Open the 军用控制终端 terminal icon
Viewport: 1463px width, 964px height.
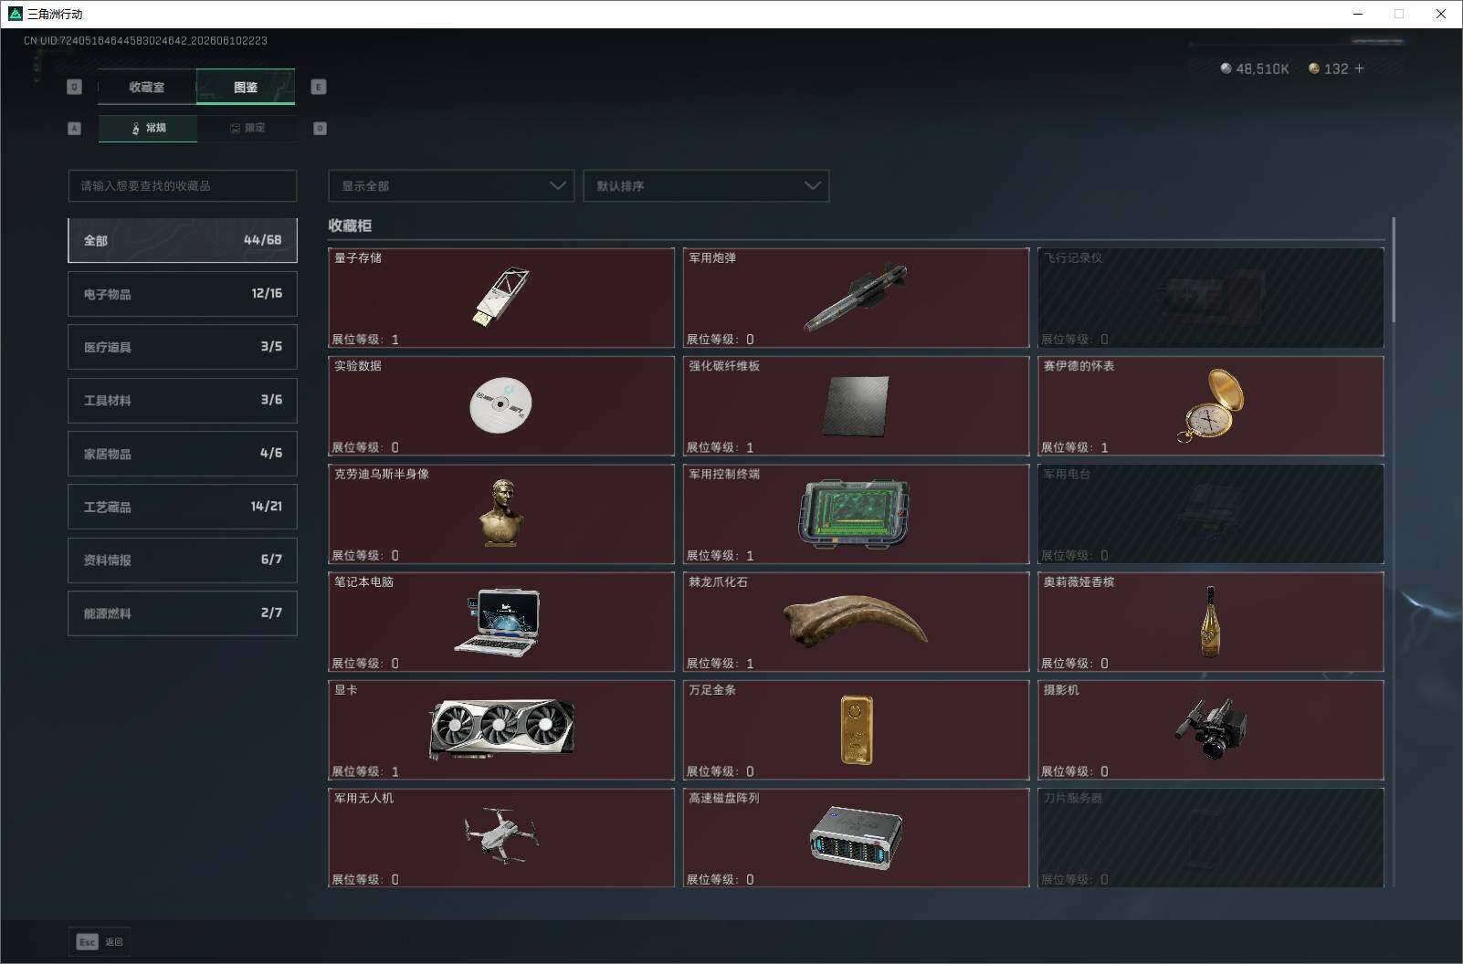[x=856, y=514]
